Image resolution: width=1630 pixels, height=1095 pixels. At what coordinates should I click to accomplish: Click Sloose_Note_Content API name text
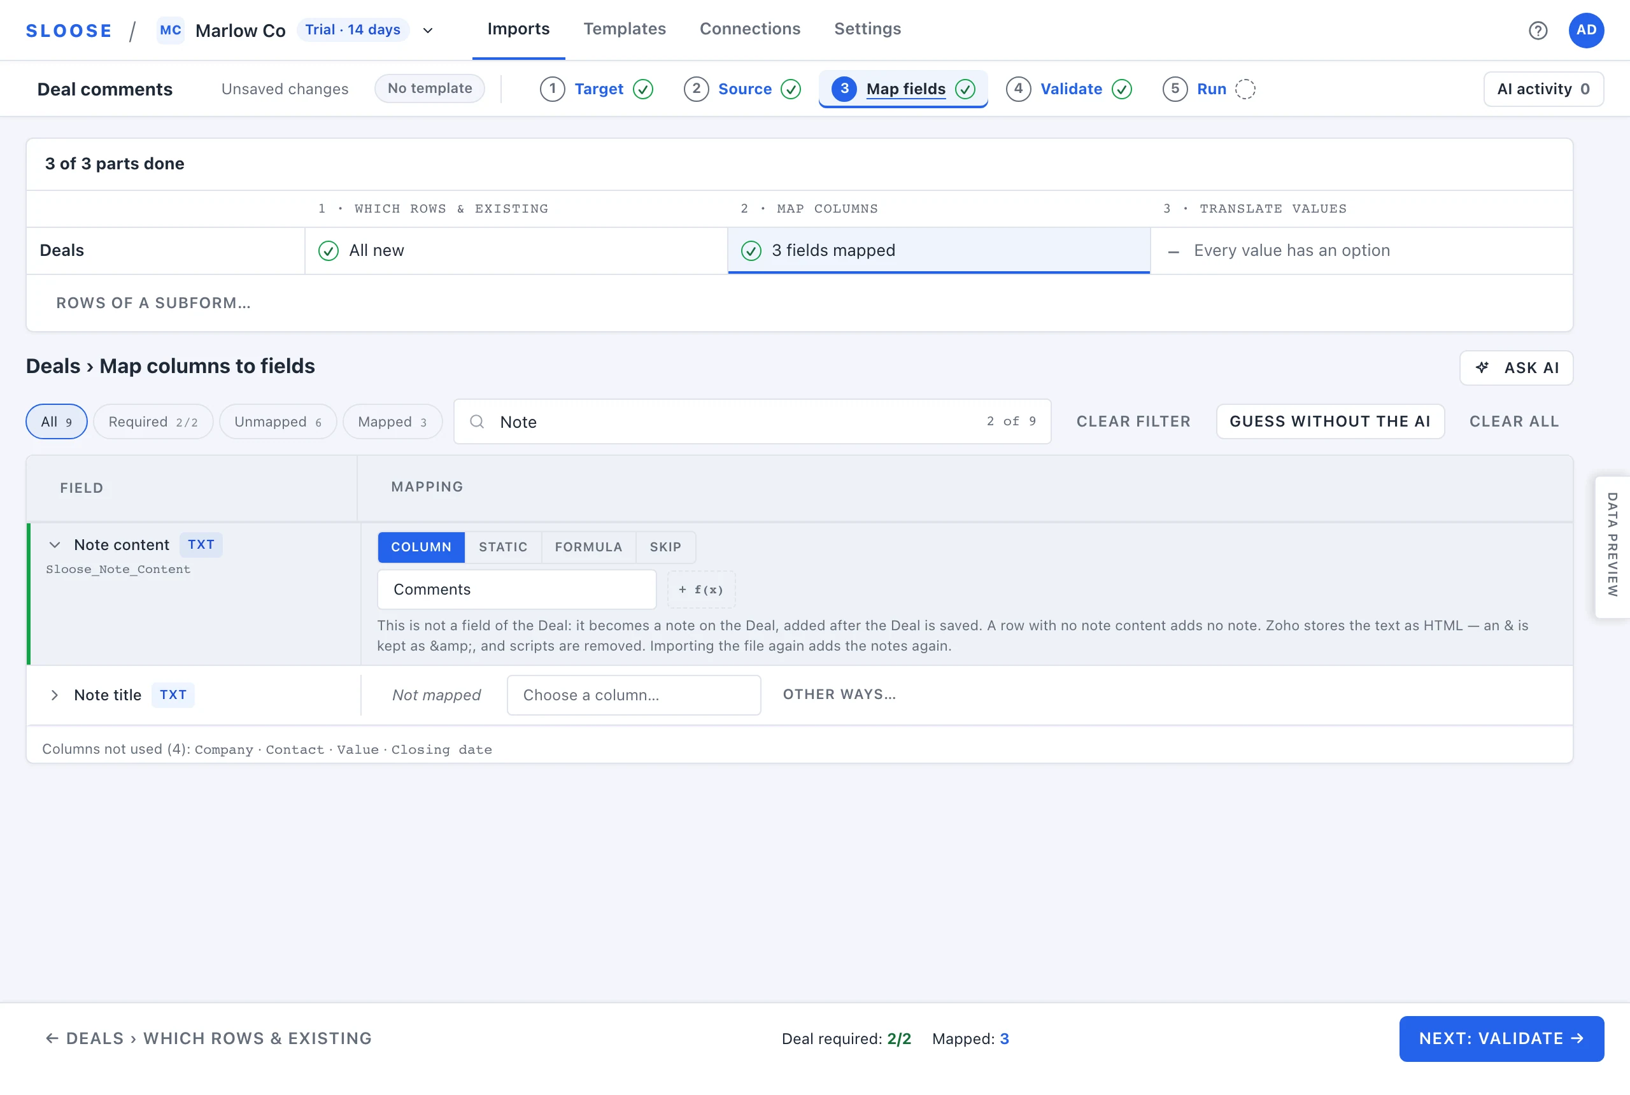(118, 569)
